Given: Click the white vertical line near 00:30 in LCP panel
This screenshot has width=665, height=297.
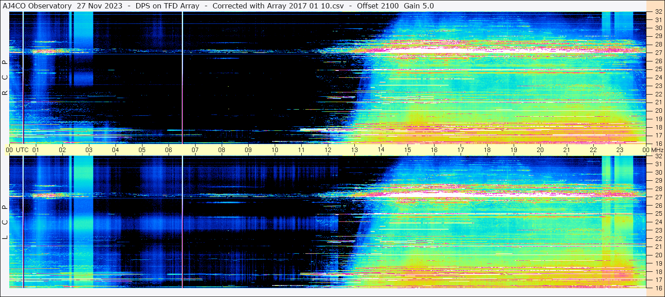Looking at the screenshot, I should [23, 221].
